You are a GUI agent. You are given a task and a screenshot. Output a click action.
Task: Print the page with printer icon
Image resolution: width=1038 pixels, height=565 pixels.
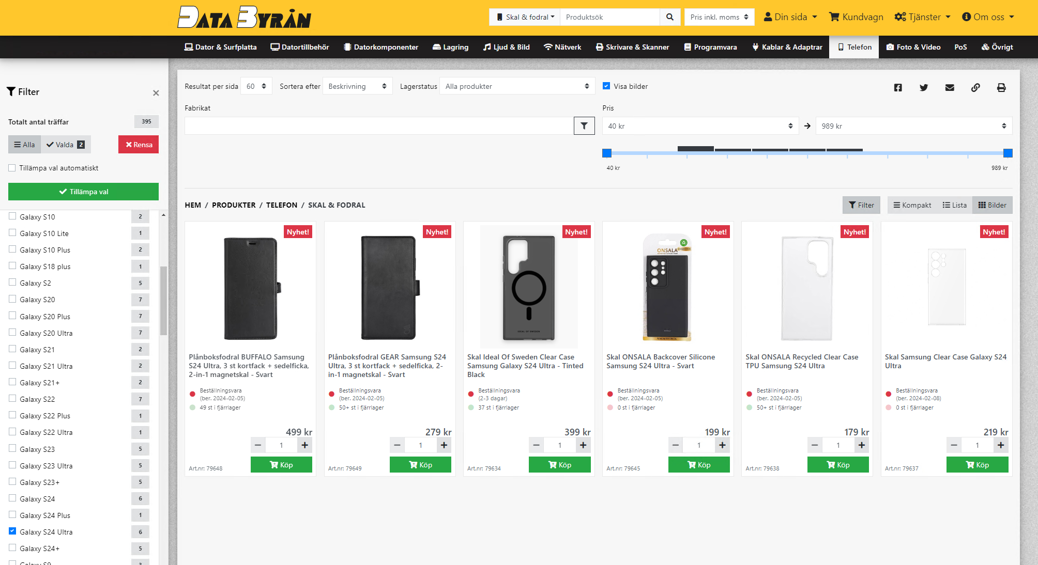tap(1001, 88)
